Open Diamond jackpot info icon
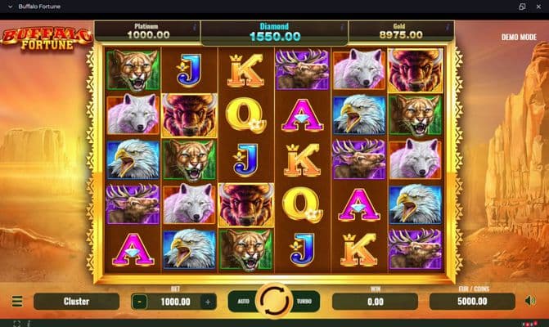549x327 pixels. click(342, 27)
